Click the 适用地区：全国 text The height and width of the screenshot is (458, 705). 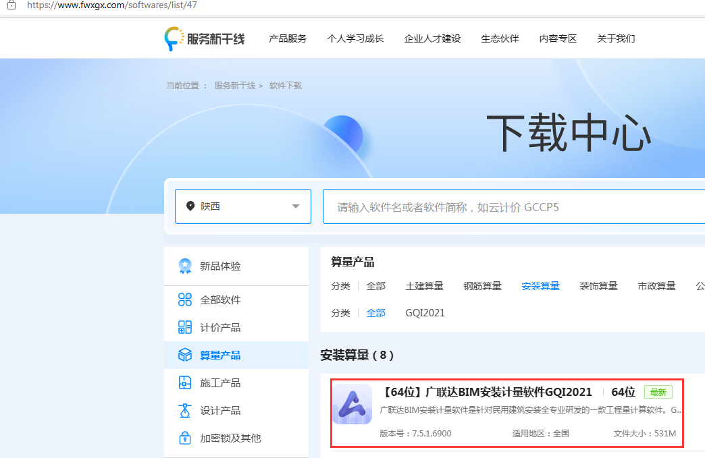click(540, 433)
